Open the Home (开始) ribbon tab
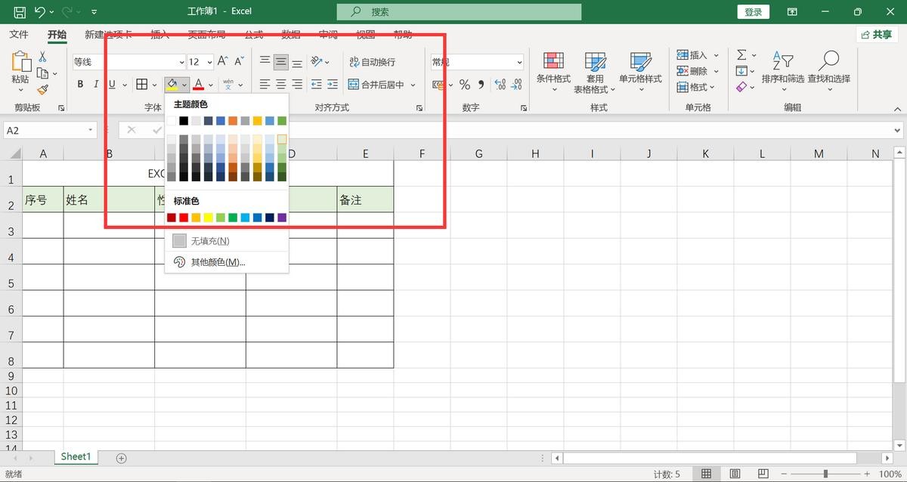 [x=57, y=35]
